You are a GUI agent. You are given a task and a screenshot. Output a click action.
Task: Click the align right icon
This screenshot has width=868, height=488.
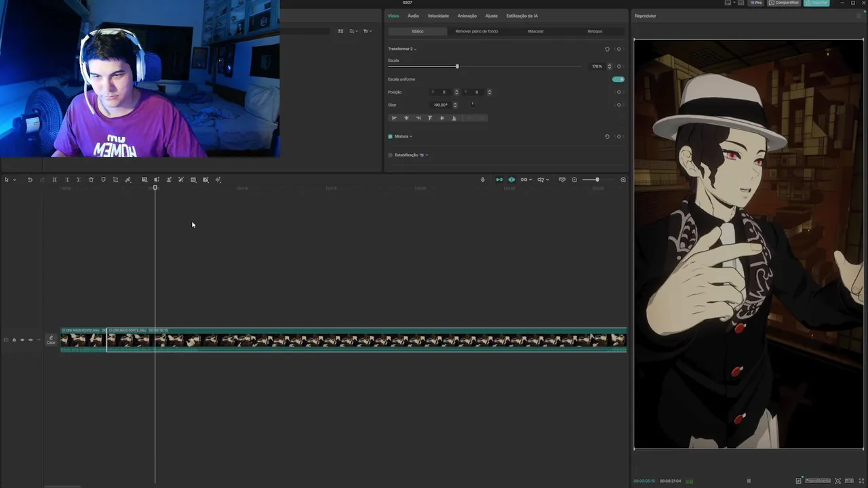(x=418, y=118)
